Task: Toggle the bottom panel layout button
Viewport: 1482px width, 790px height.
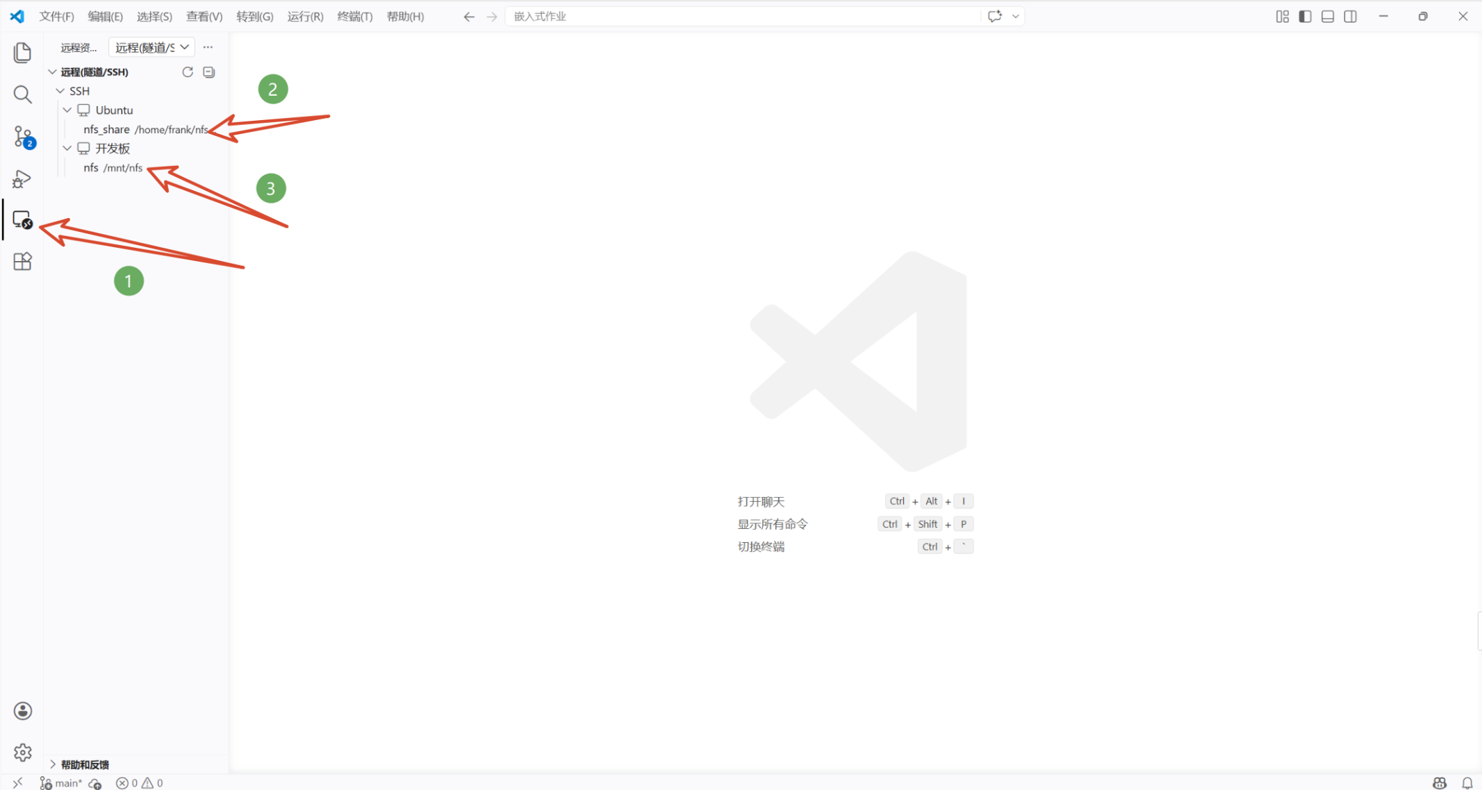Action: (1327, 17)
